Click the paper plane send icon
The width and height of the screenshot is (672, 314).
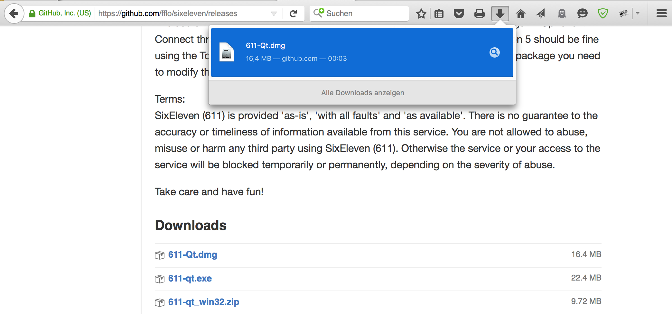pos(541,14)
